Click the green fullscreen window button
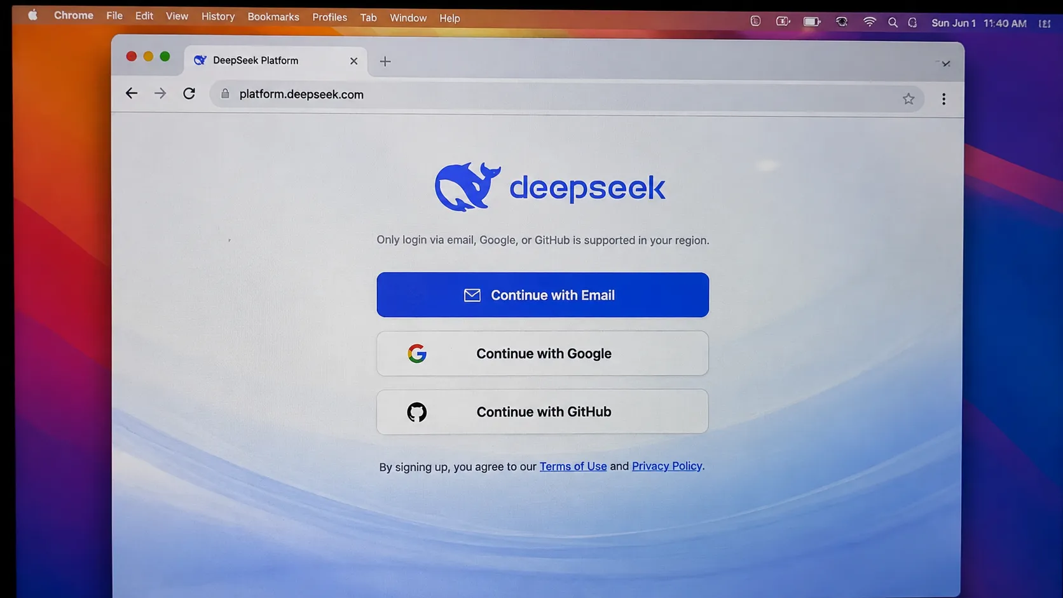The height and width of the screenshot is (598, 1063). (x=165, y=57)
